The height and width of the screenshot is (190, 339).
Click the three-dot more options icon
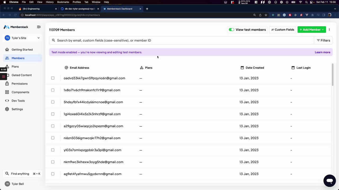tap(329, 30)
